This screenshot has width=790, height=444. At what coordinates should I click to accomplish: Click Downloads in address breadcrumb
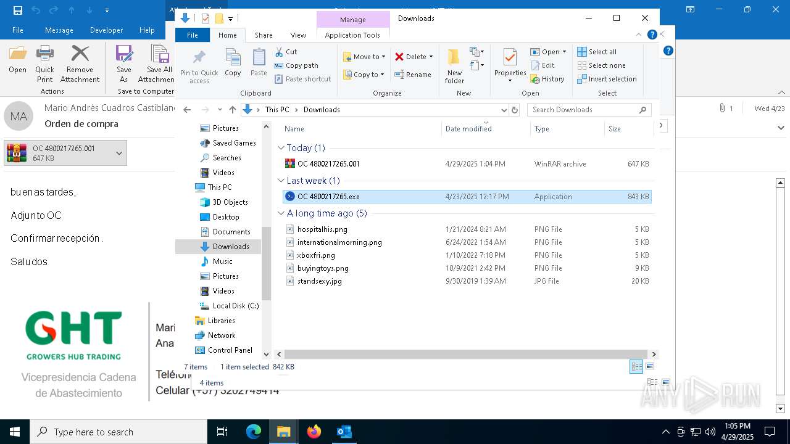coord(322,110)
